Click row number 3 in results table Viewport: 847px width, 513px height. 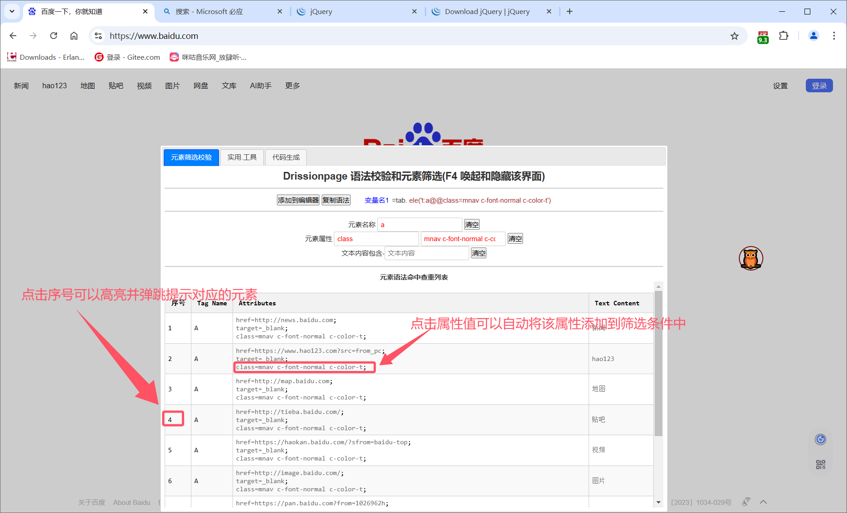(x=170, y=389)
